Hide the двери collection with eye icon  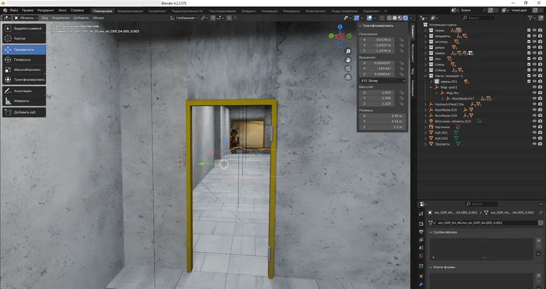click(534, 47)
